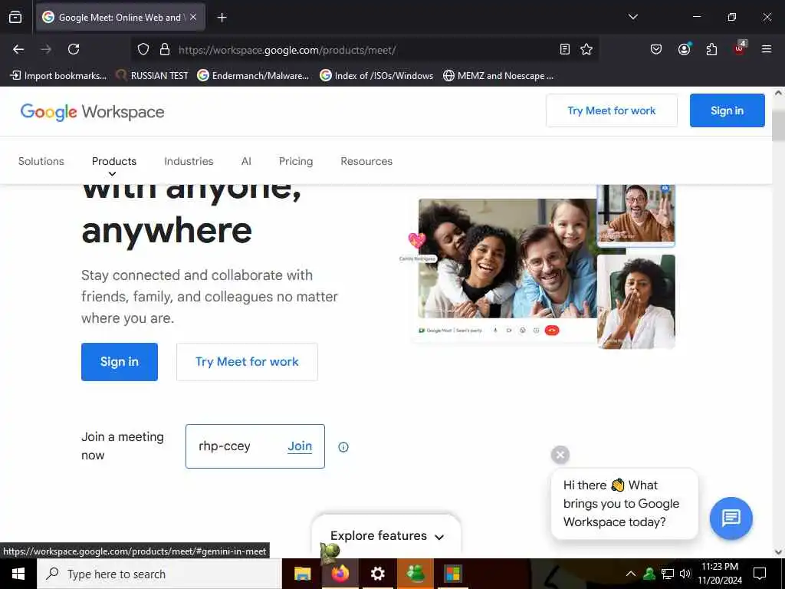Open File Explorer from the taskbar
The image size is (785, 589).
pos(302,574)
